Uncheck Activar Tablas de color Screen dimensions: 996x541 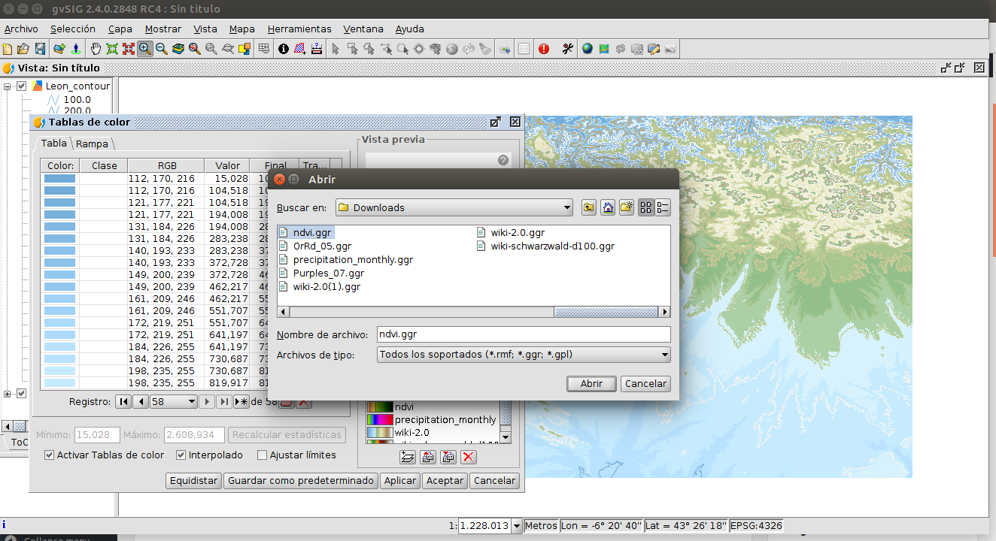[50, 455]
